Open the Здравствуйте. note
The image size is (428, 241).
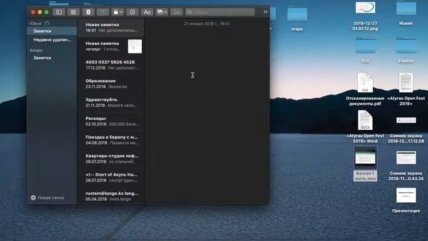click(x=111, y=102)
